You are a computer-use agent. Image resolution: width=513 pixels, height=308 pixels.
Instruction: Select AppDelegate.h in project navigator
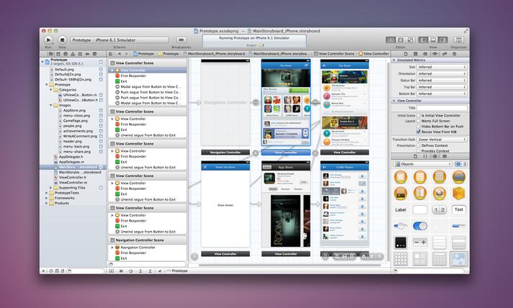pos(71,157)
